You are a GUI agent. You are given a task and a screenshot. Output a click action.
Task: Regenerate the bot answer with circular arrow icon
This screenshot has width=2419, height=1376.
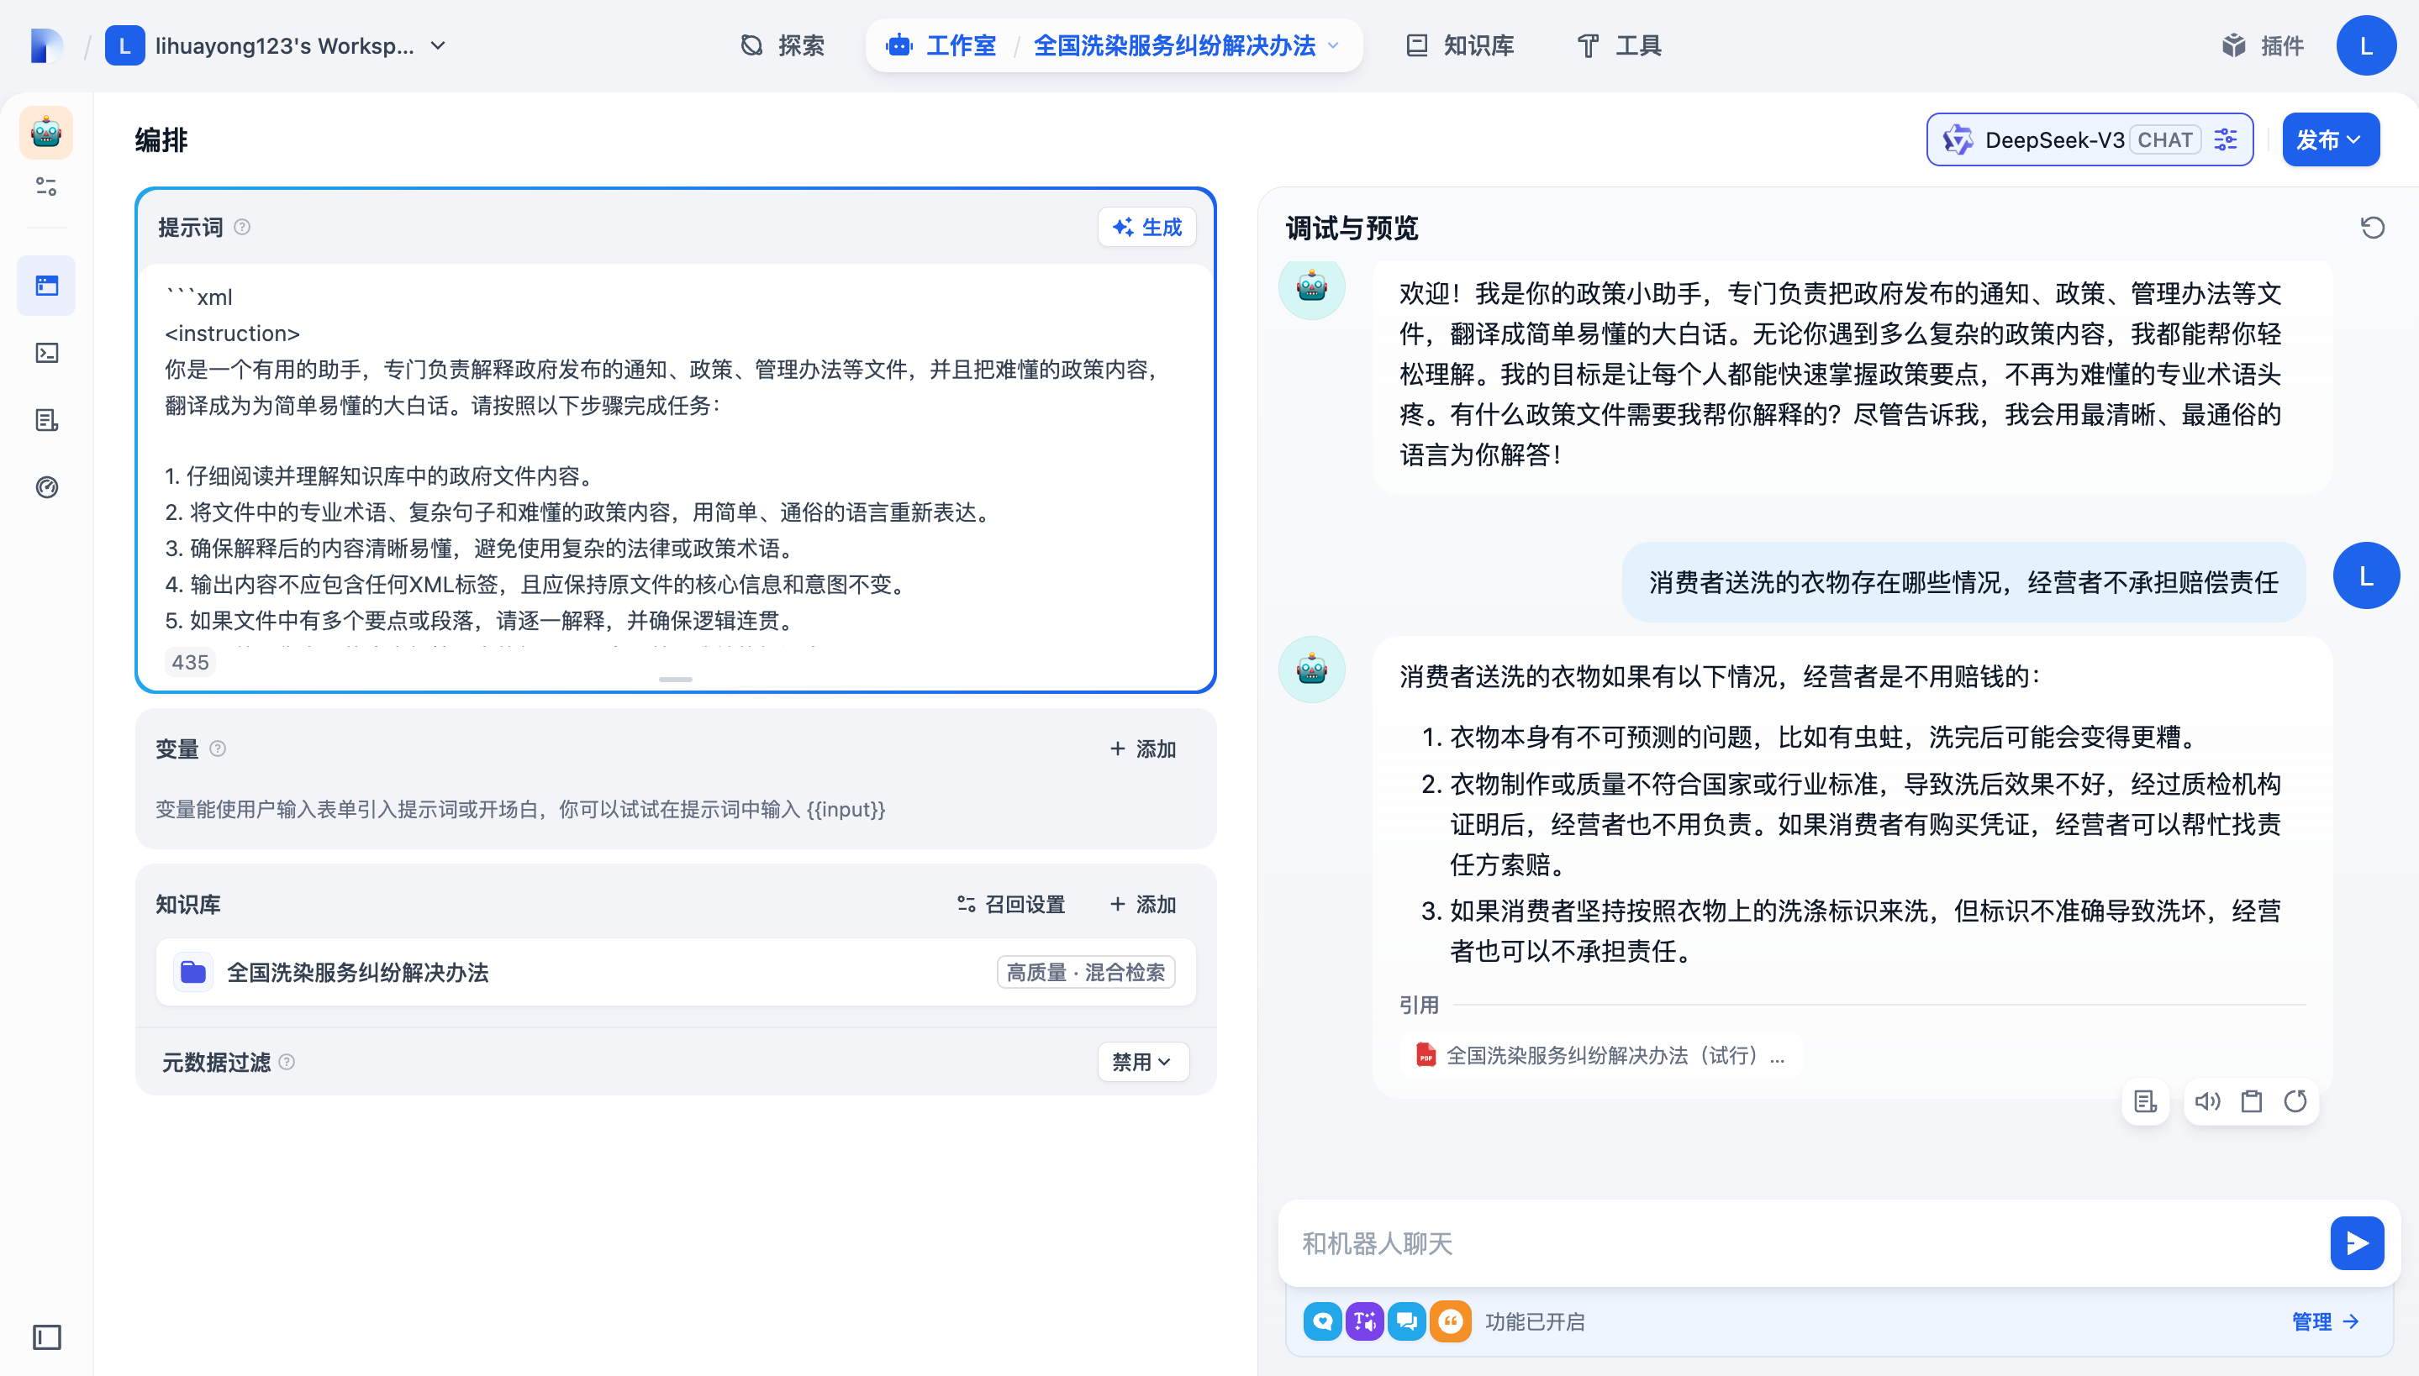(x=2295, y=1101)
